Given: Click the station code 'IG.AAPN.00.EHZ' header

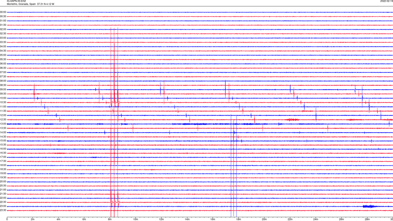Looking at the screenshot, I should pos(16,1).
